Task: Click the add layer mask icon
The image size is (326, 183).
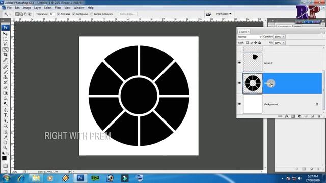Action: [293, 116]
